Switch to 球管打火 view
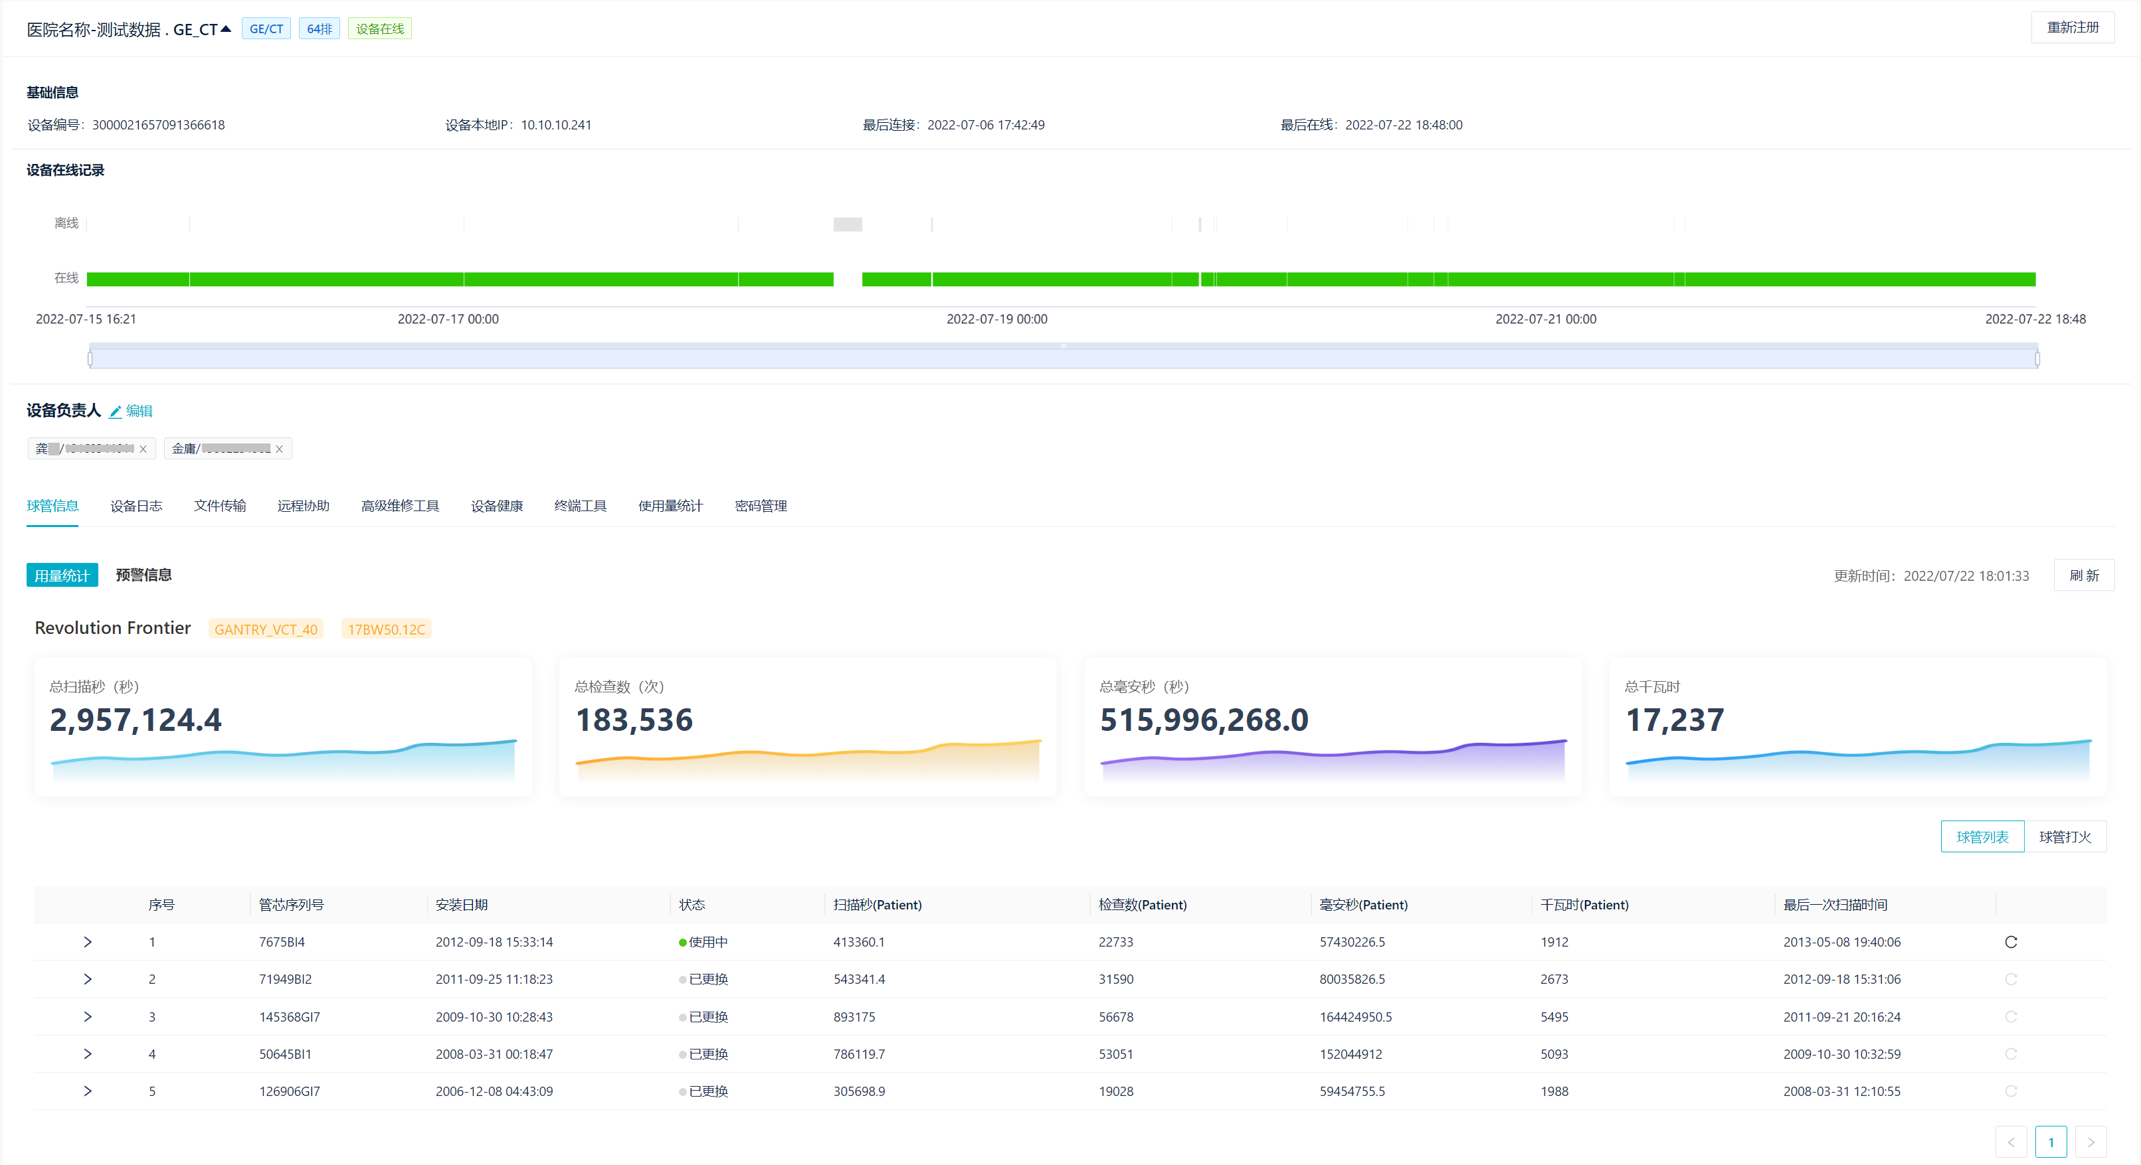Viewport: 2141px width, 1165px height. click(2065, 837)
